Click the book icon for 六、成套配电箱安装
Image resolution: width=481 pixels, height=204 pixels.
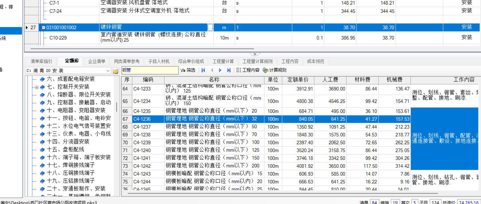pos(42,79)
